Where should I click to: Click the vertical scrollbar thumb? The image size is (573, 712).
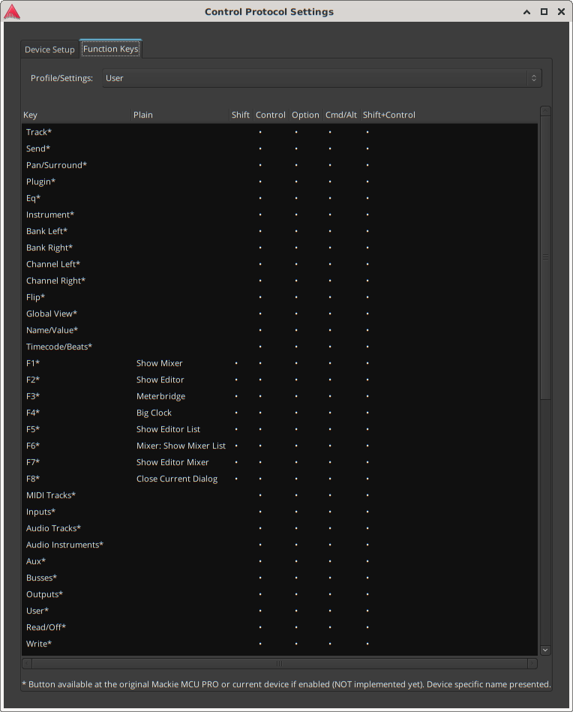click(x=545, y=257)
